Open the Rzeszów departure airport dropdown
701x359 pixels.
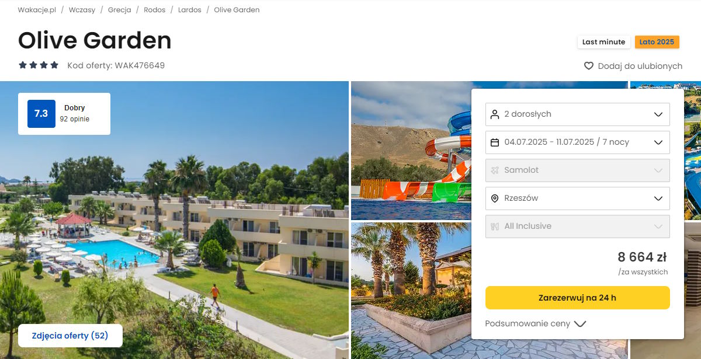(x=577, y=198)
